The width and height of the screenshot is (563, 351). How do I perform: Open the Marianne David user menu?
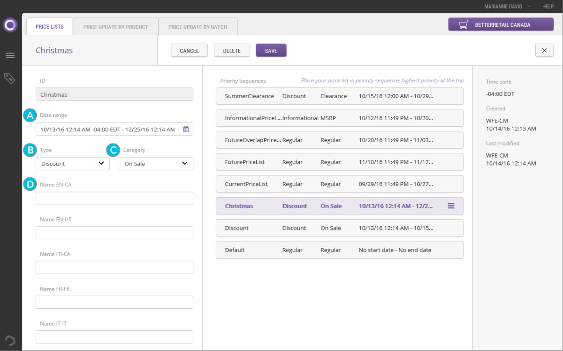[x=508, y=7]
